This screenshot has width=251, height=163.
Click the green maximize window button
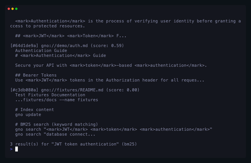(16, 9)
